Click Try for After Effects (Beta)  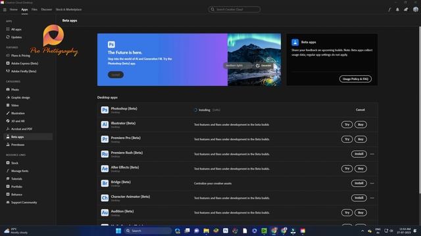coord(347,168)
